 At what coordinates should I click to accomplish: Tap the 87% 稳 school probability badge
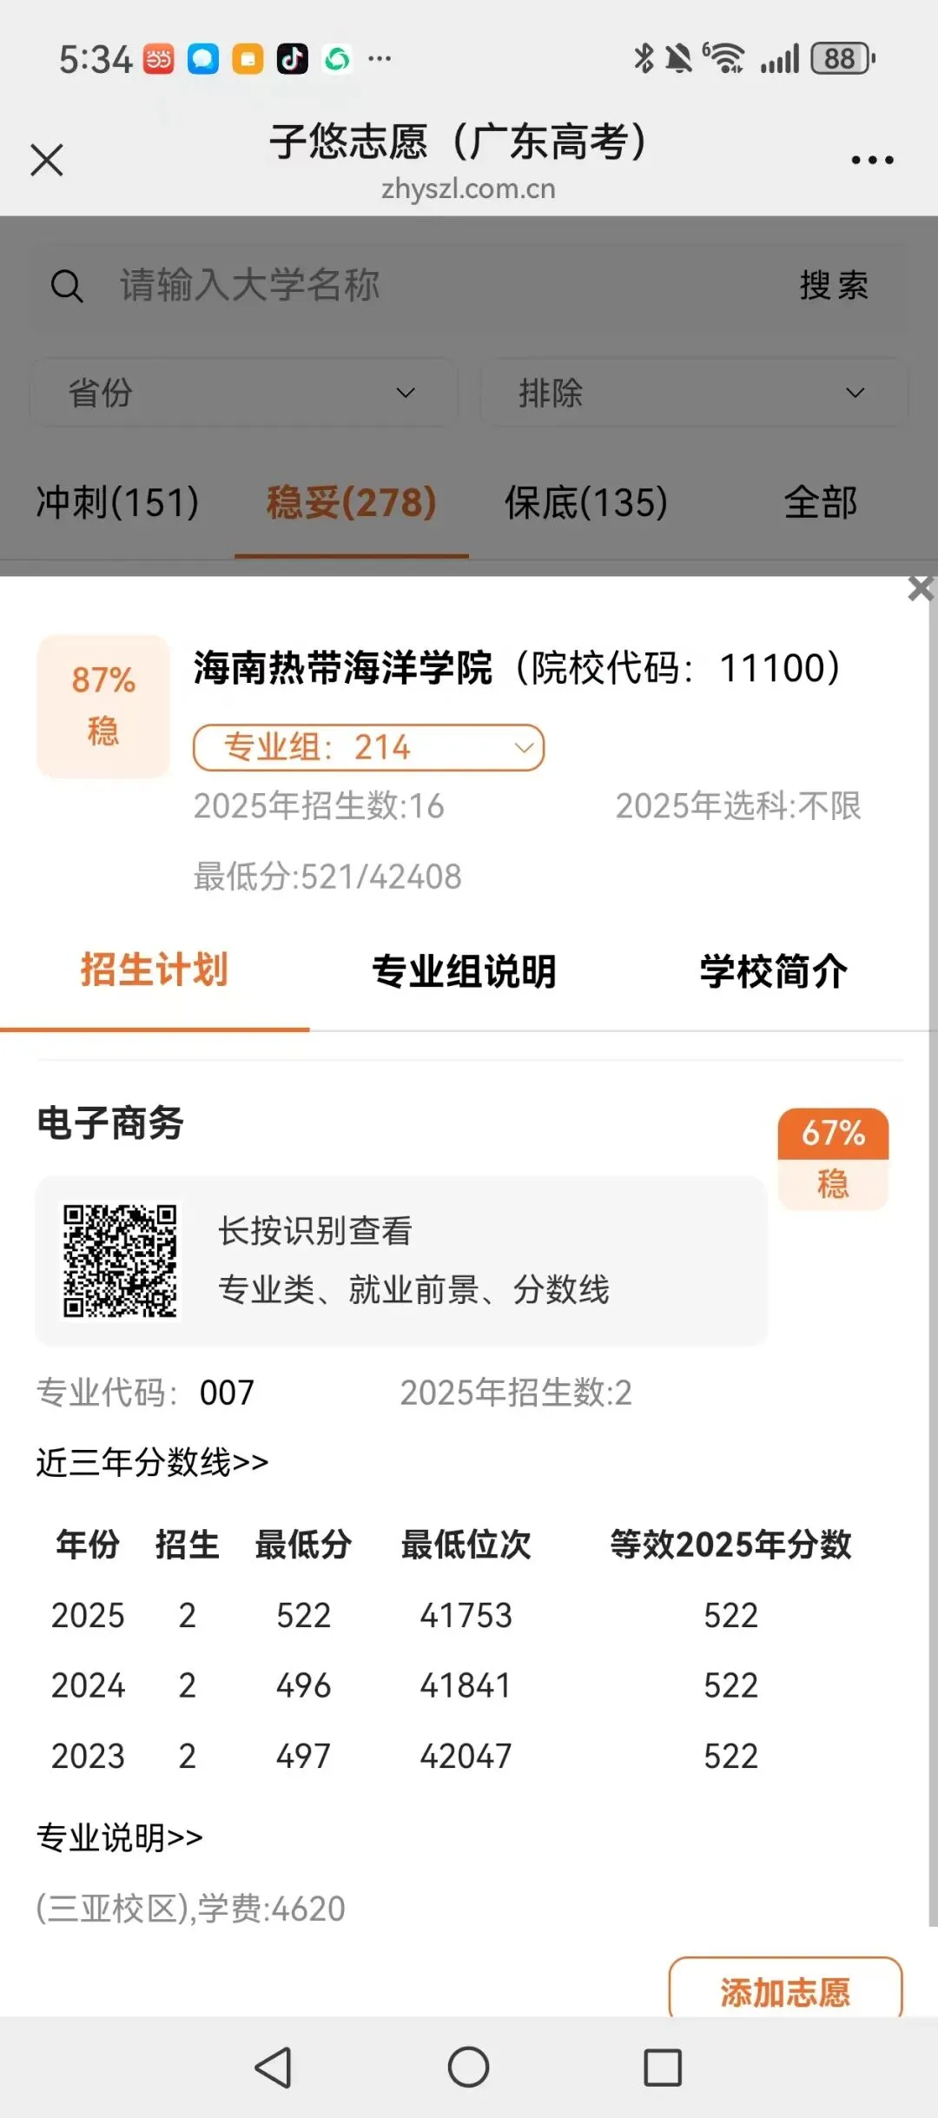pyautogui.click(x=103, y=705)
